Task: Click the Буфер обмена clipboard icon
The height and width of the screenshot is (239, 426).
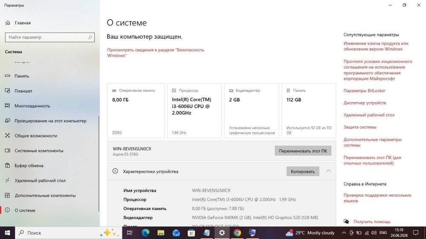Action: [8, 165]
